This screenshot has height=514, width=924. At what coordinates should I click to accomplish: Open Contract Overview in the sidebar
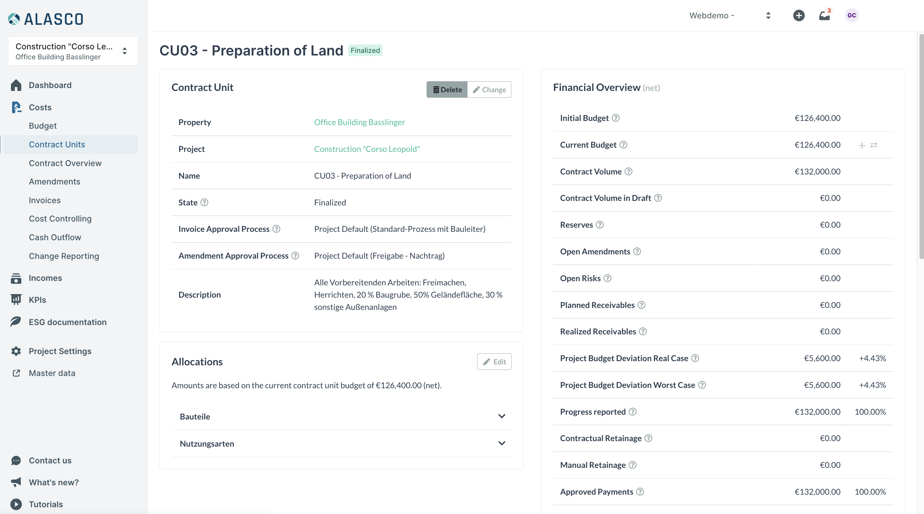click(x=65, y=163)
